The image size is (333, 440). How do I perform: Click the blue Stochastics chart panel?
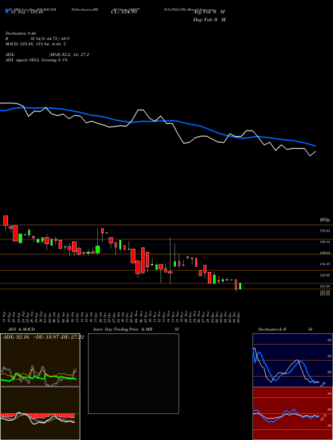pyautogui.click(x=292, y=360)
